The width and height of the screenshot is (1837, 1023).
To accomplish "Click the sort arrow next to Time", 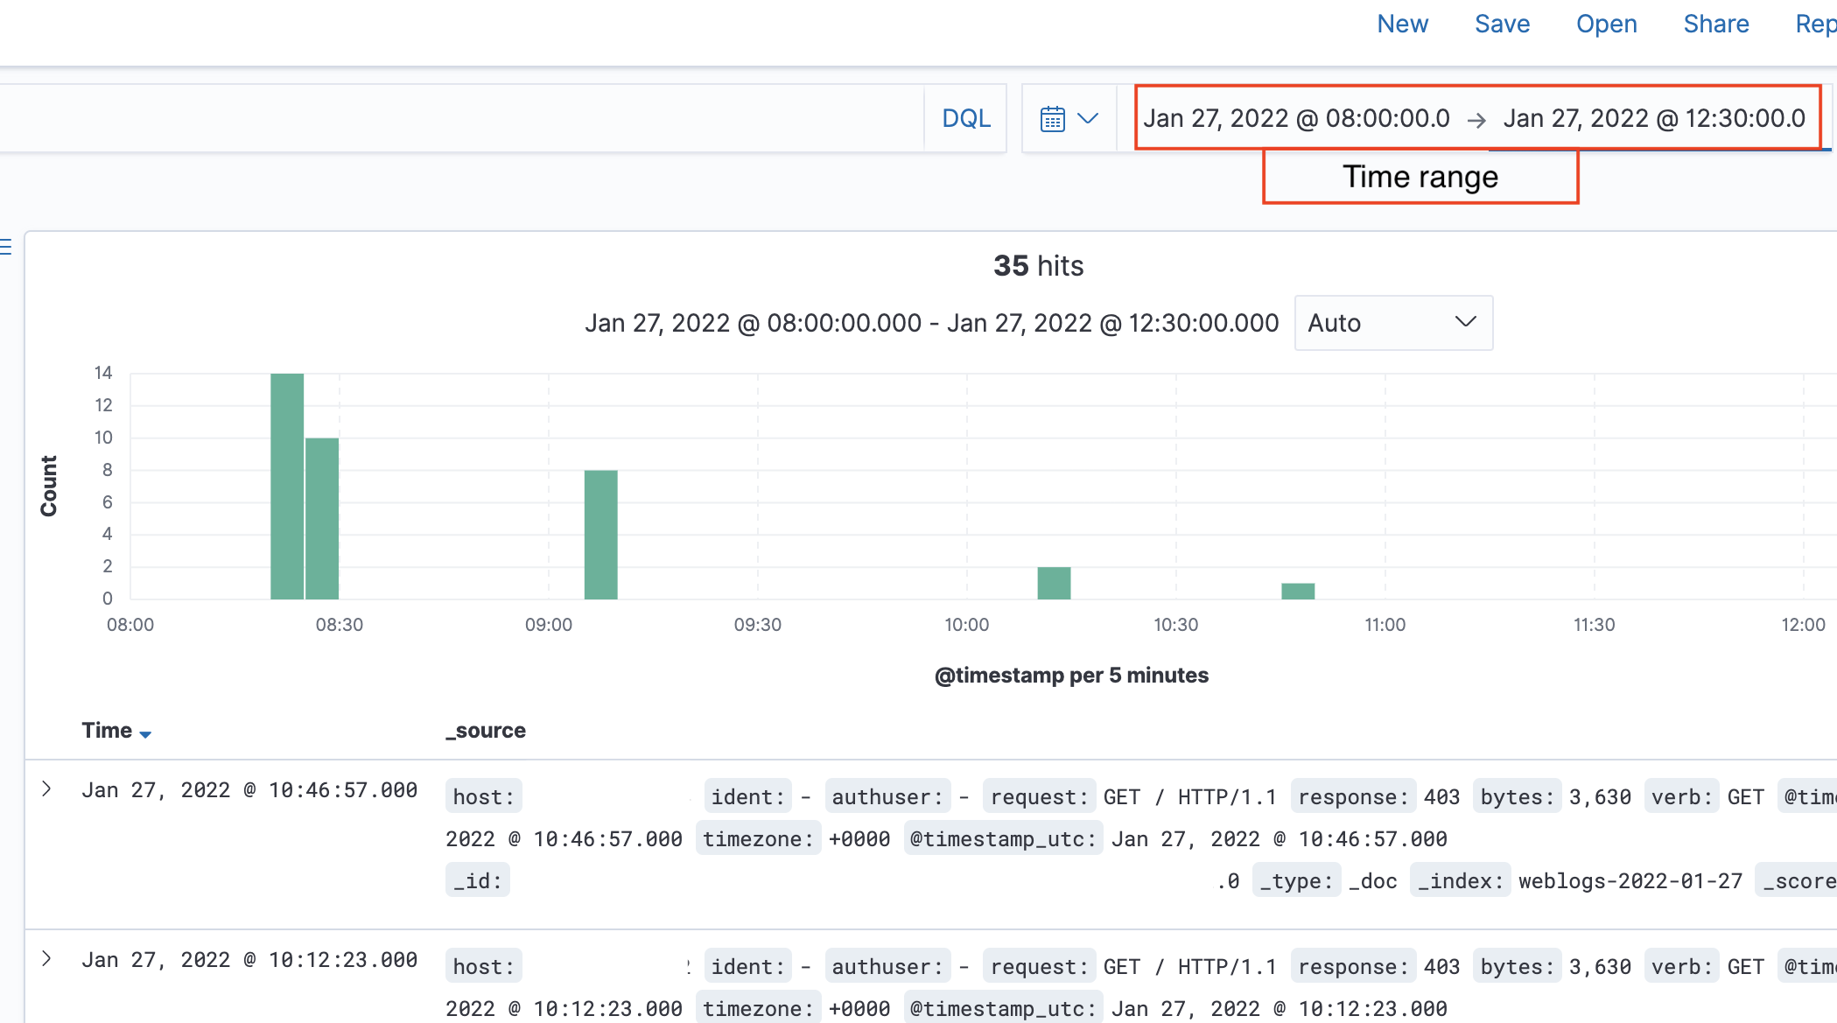I will click(145, 733).
